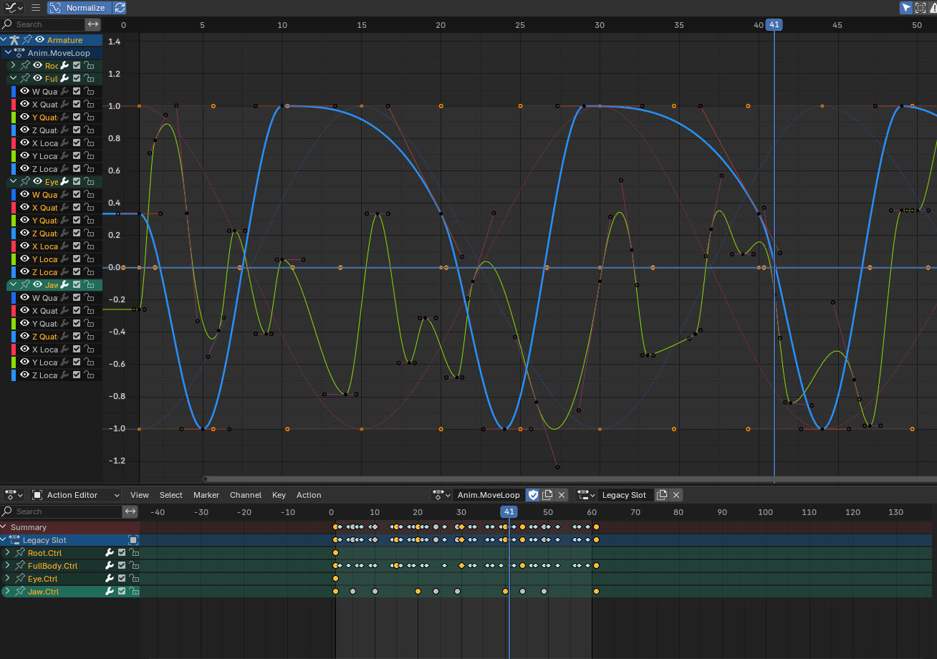Screen dimensions: 937x659
Task: Click the wrench modifier icon on Jaw.Ctrl channel
Action: [x=110, y=591]
